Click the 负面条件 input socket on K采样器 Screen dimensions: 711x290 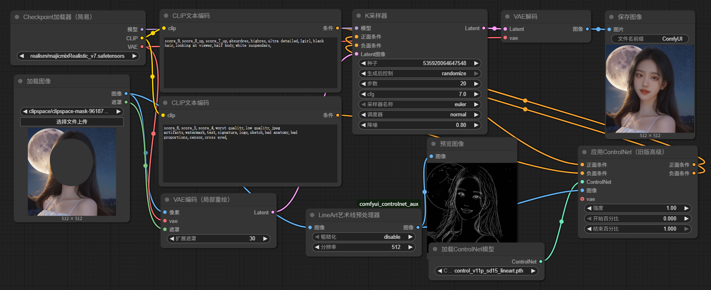[357, 46]
